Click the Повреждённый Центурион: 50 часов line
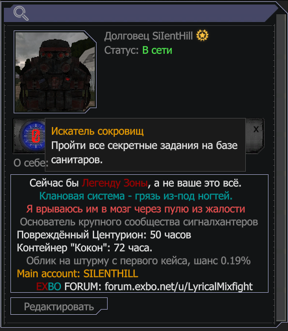288x331 pixels. 104,234
